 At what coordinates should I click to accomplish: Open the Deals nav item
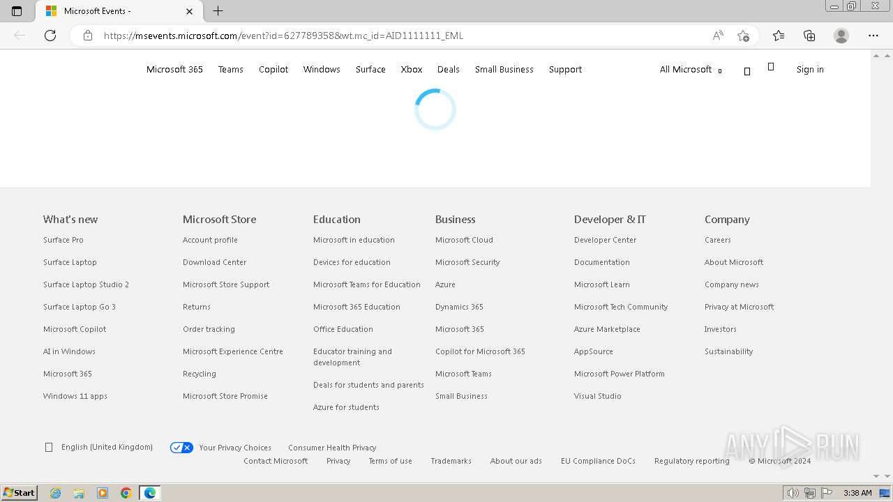pos(449,69)
